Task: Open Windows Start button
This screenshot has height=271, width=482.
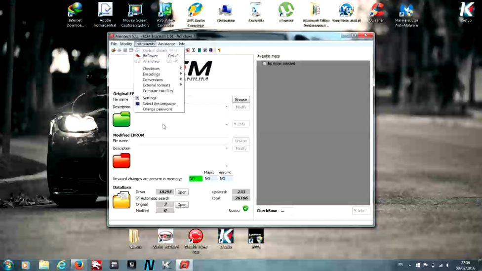Action: [8, 265]
